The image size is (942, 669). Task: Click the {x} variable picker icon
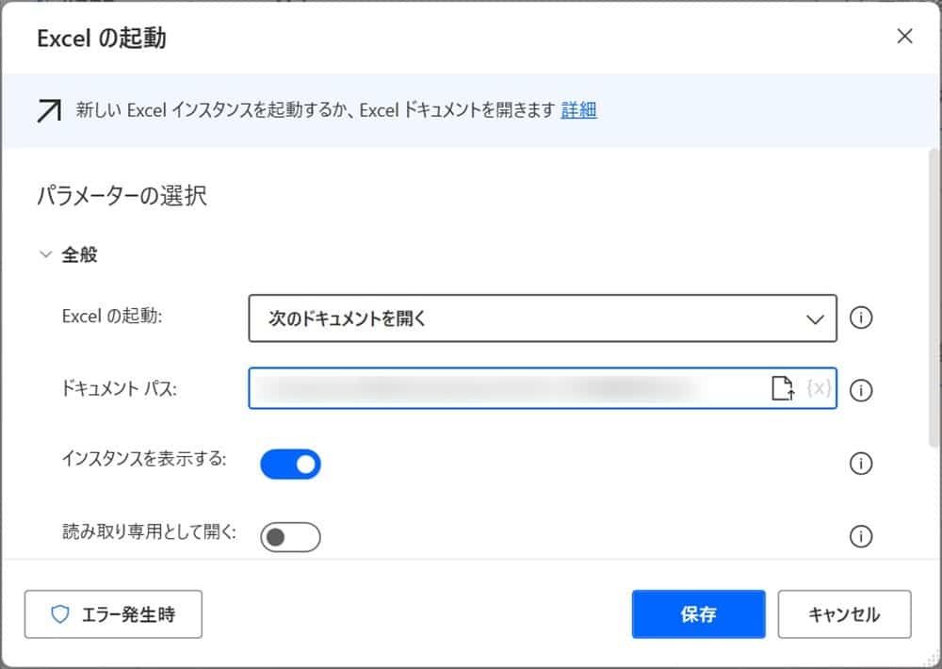[x=819, y=389]
